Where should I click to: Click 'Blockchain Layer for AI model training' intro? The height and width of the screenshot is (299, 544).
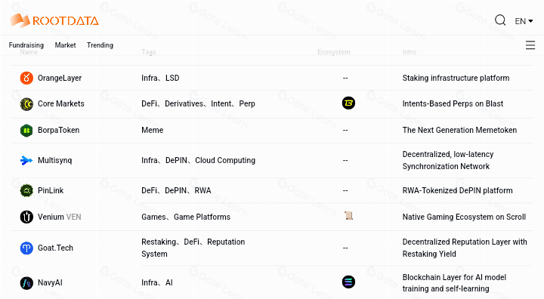coord(455,282)
